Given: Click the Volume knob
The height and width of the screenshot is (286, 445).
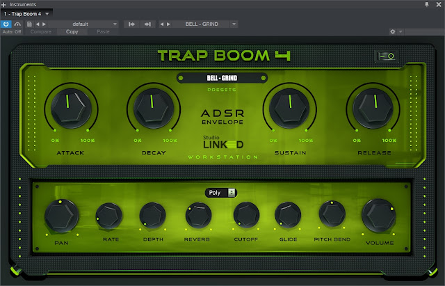Looking at the screenshot, I should pyautogui.click(x=379, y=216).
